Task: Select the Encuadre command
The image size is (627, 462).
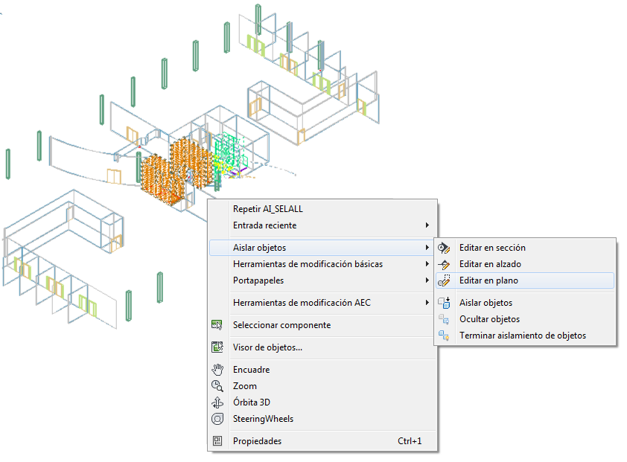Action: (x=322, y=370)
